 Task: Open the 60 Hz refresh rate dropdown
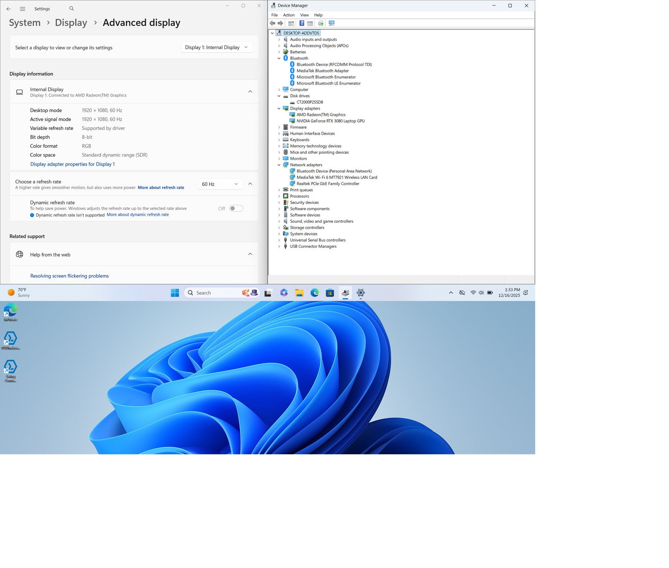coord(220,184)
